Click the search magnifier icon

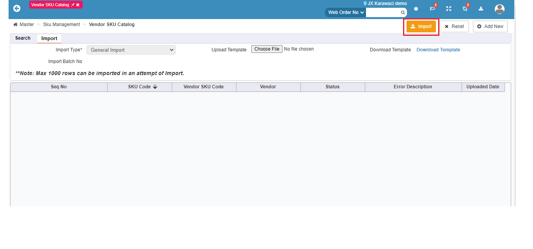pos(403,12)
